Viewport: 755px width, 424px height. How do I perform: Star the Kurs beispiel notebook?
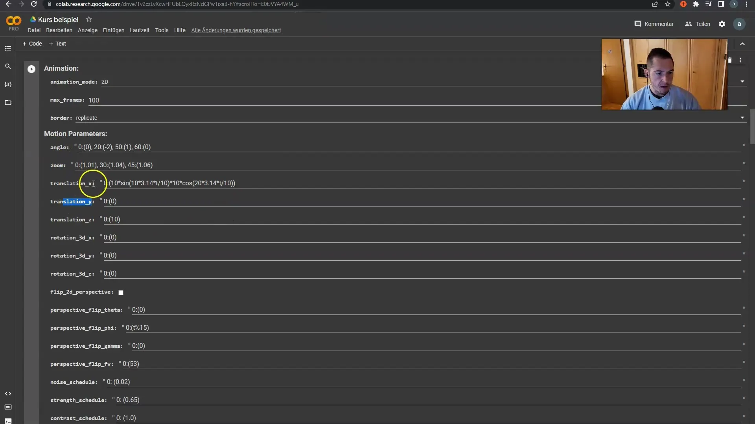point(89,19)
